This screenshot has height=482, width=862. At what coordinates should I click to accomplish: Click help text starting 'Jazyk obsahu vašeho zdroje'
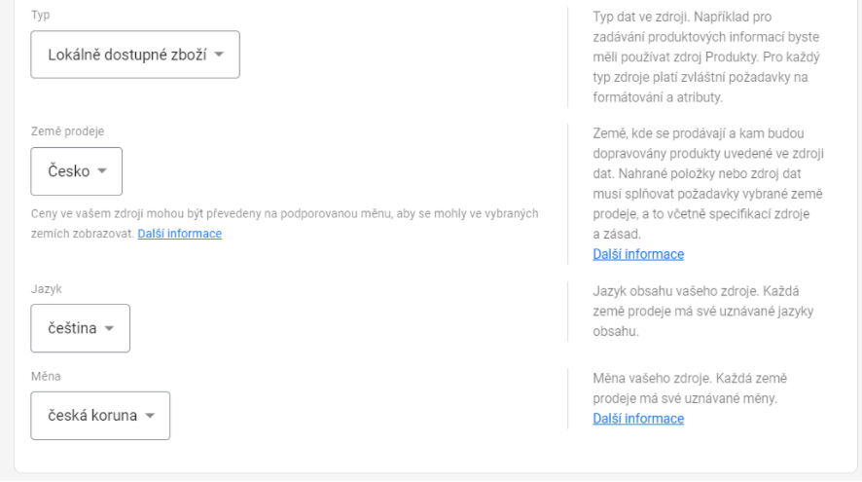[x=703, y=311]
